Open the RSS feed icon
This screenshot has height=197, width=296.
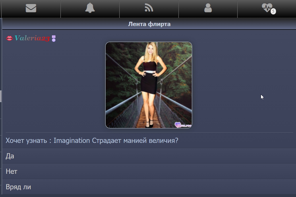click(x=149, y=8)
